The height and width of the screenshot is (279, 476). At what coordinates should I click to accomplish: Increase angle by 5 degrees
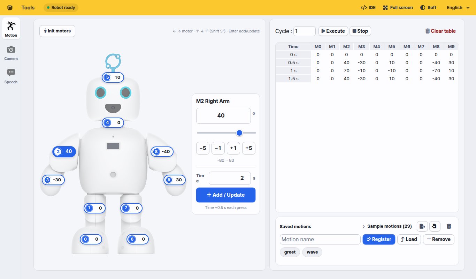249,148
